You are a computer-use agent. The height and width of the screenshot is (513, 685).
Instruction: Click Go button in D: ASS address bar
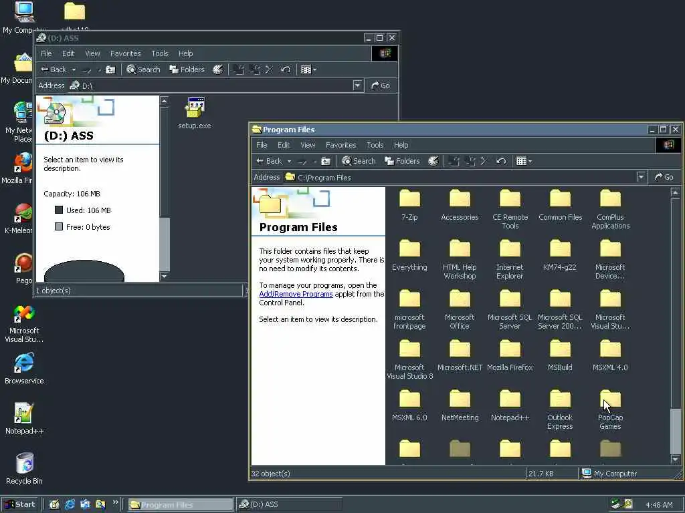click(380, 85)
